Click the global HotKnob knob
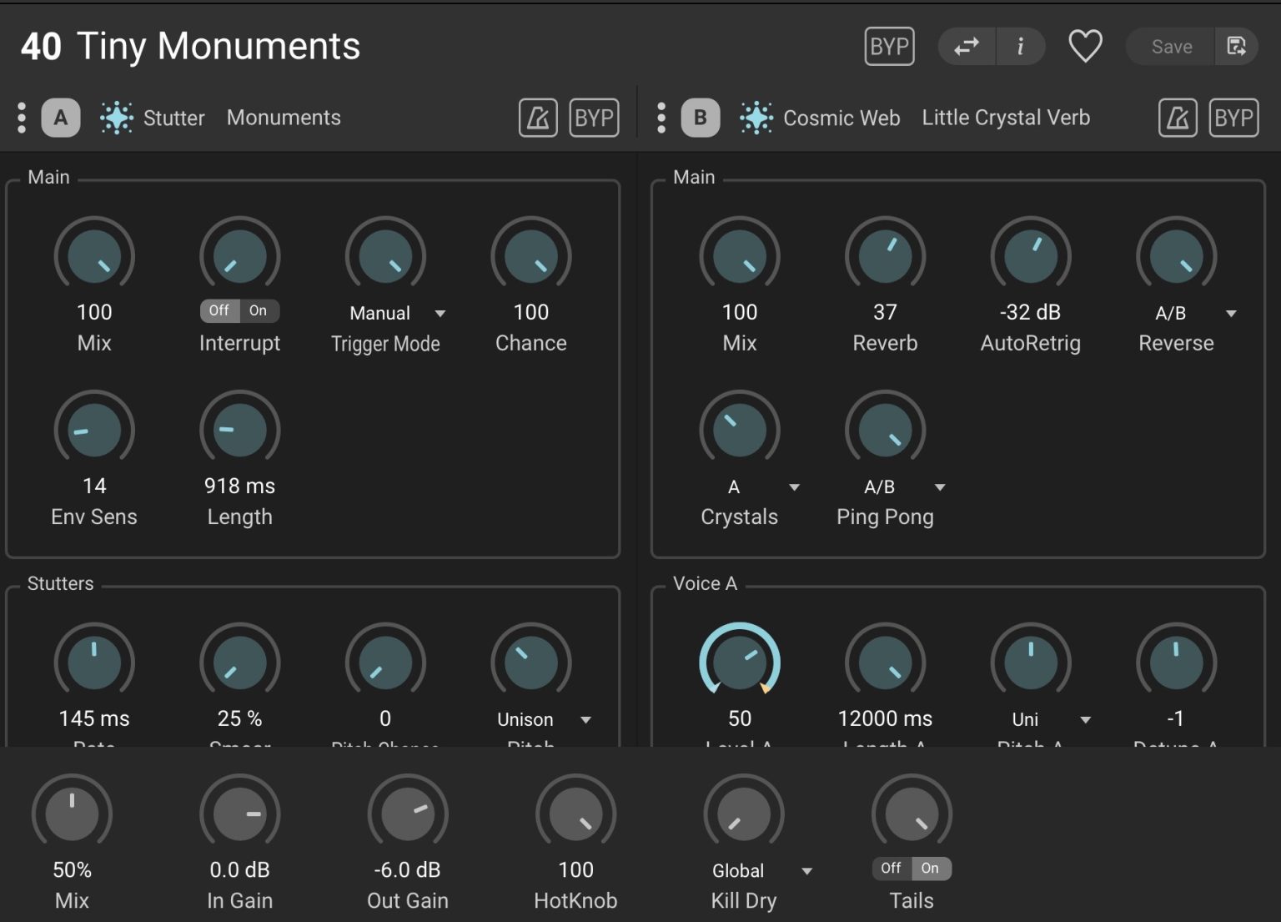The width and height of the screenshot is (1281, 922). point(575,814)
